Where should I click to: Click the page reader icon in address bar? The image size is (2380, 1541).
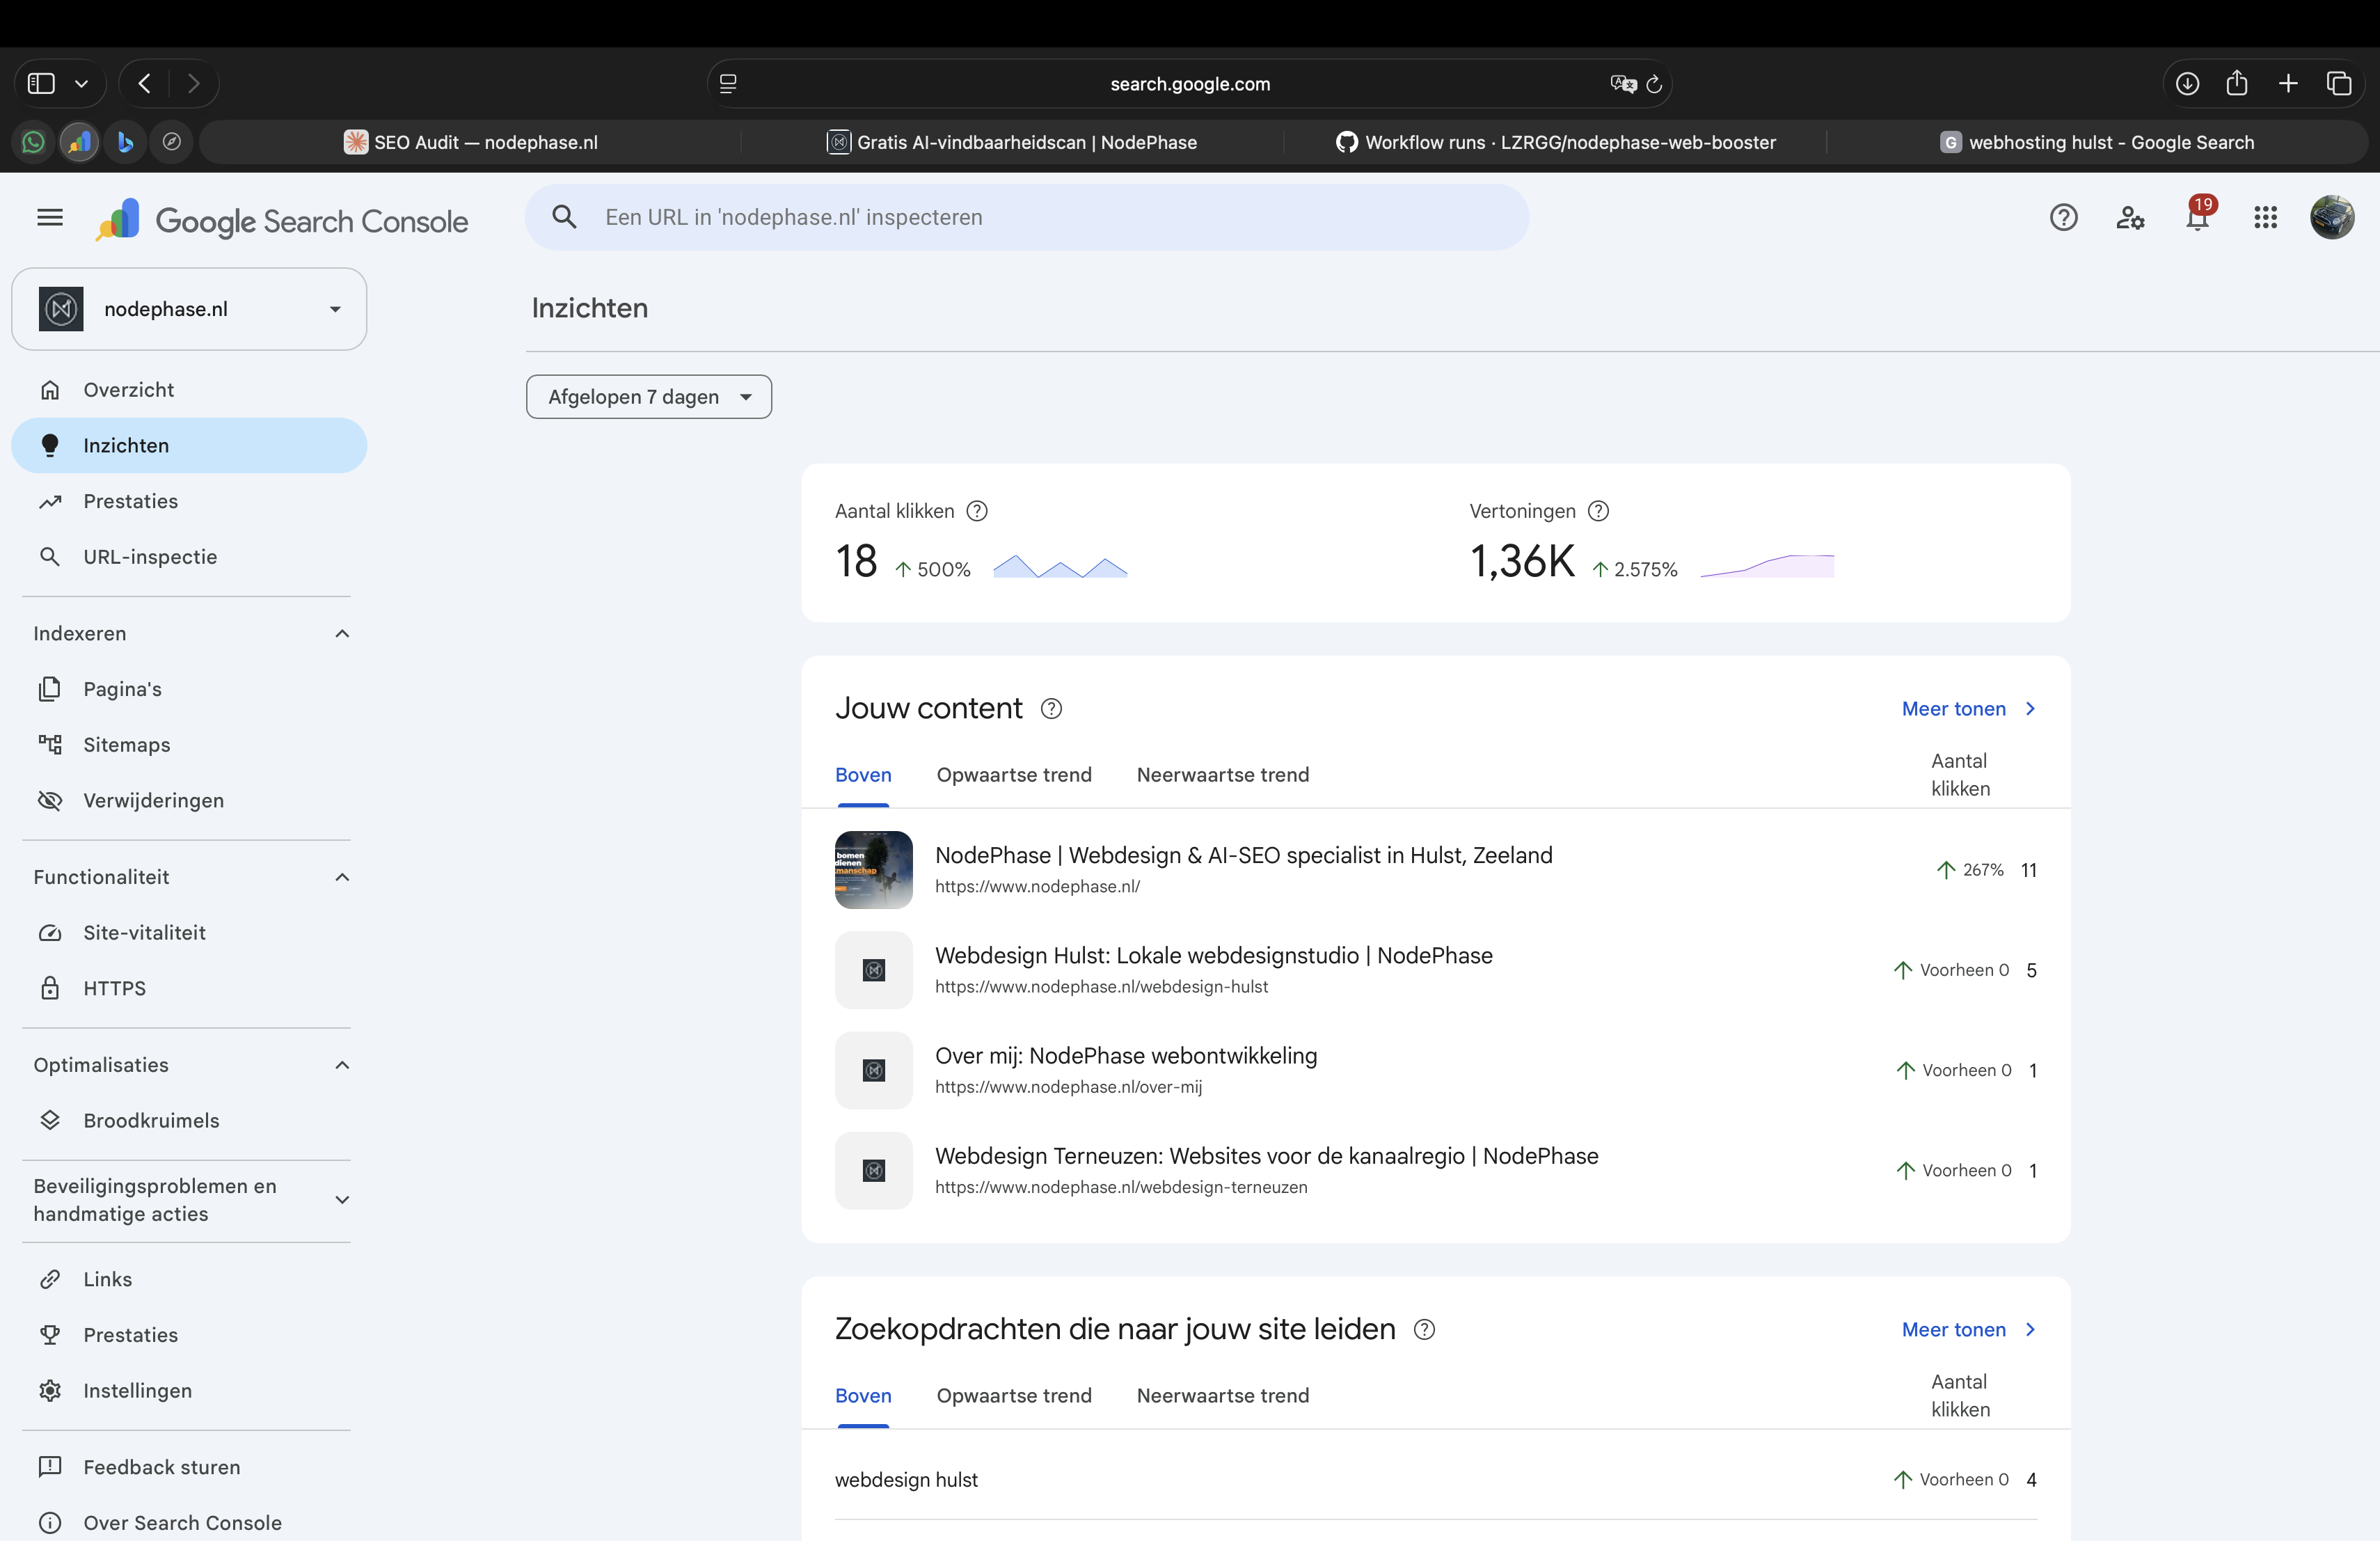point(728,84)
